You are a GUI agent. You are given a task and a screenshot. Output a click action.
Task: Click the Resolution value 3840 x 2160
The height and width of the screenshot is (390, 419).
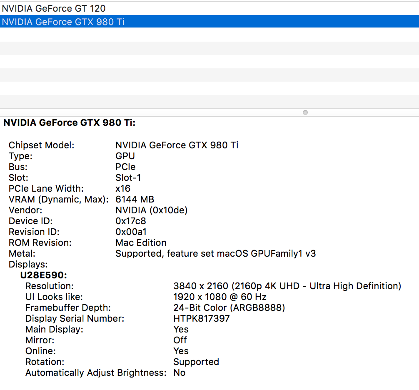pos(287,286)
